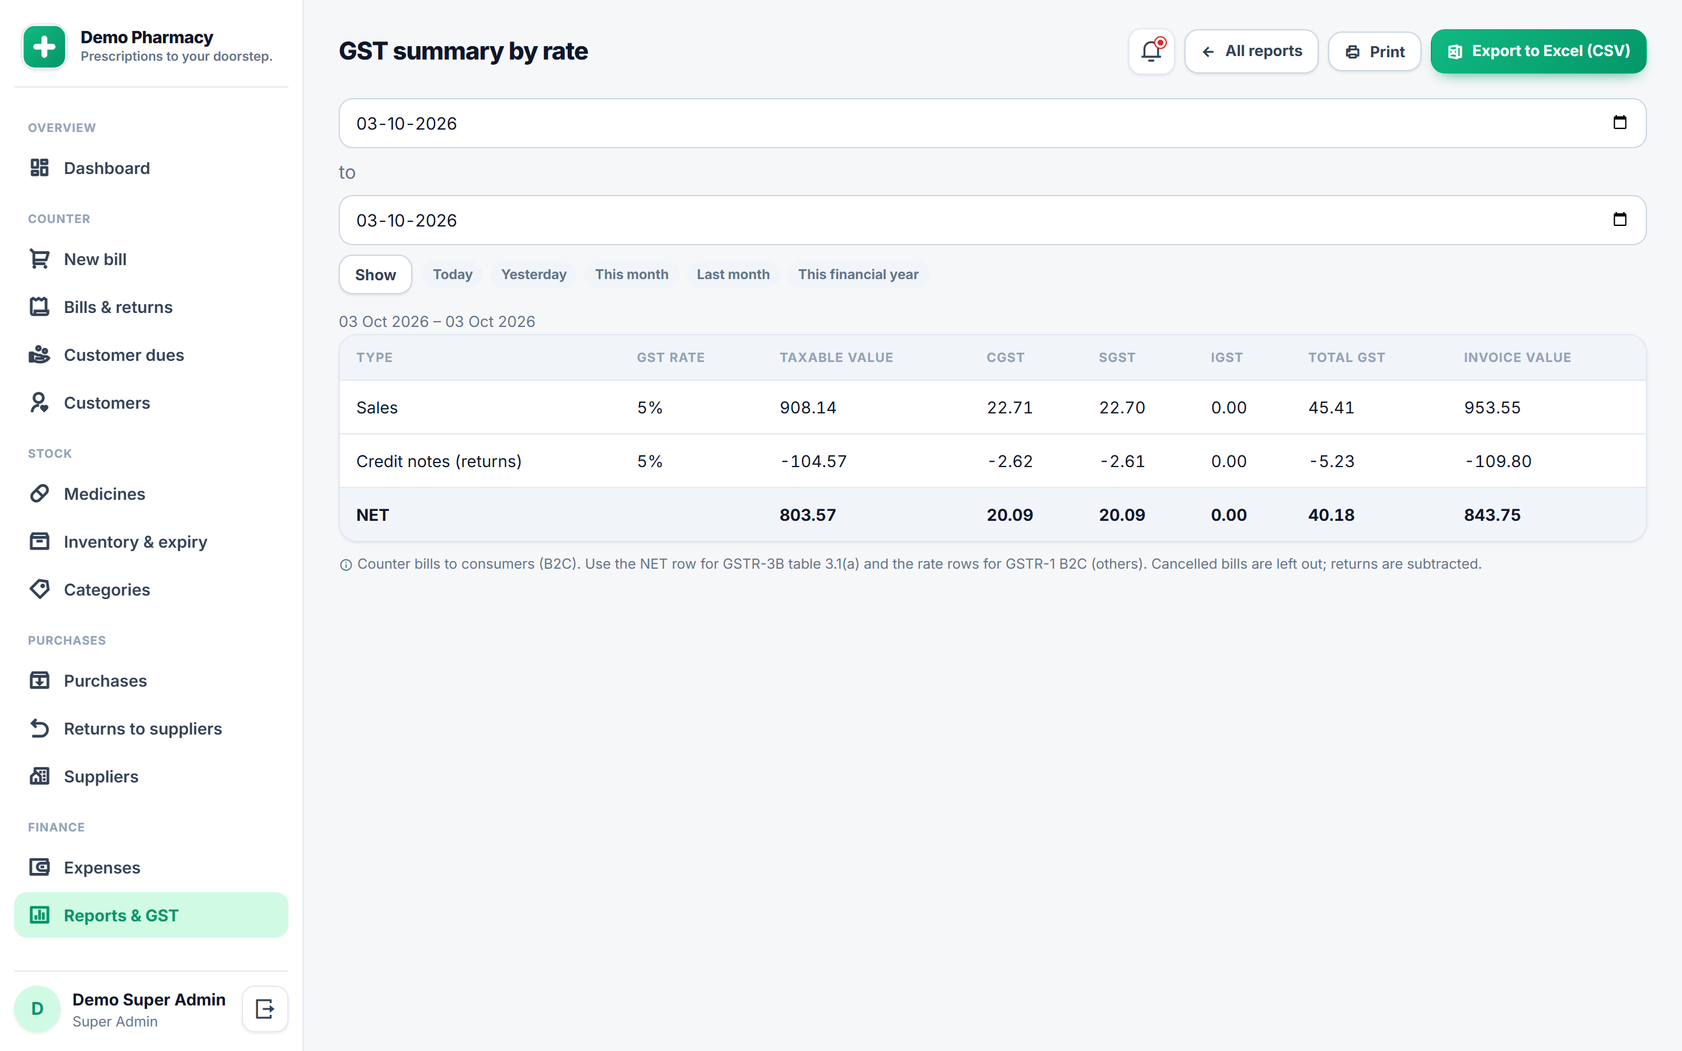Open the start date calendar picker icon
The image size is (1682, 1051).
point(1620,123)
